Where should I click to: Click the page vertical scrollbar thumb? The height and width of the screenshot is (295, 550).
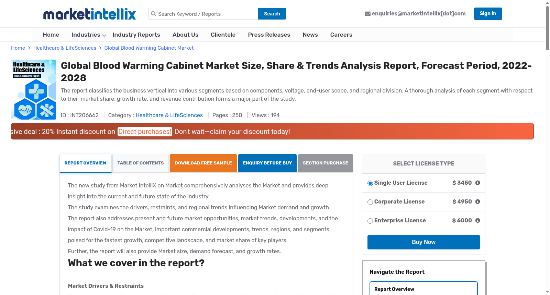coord(547,28)
